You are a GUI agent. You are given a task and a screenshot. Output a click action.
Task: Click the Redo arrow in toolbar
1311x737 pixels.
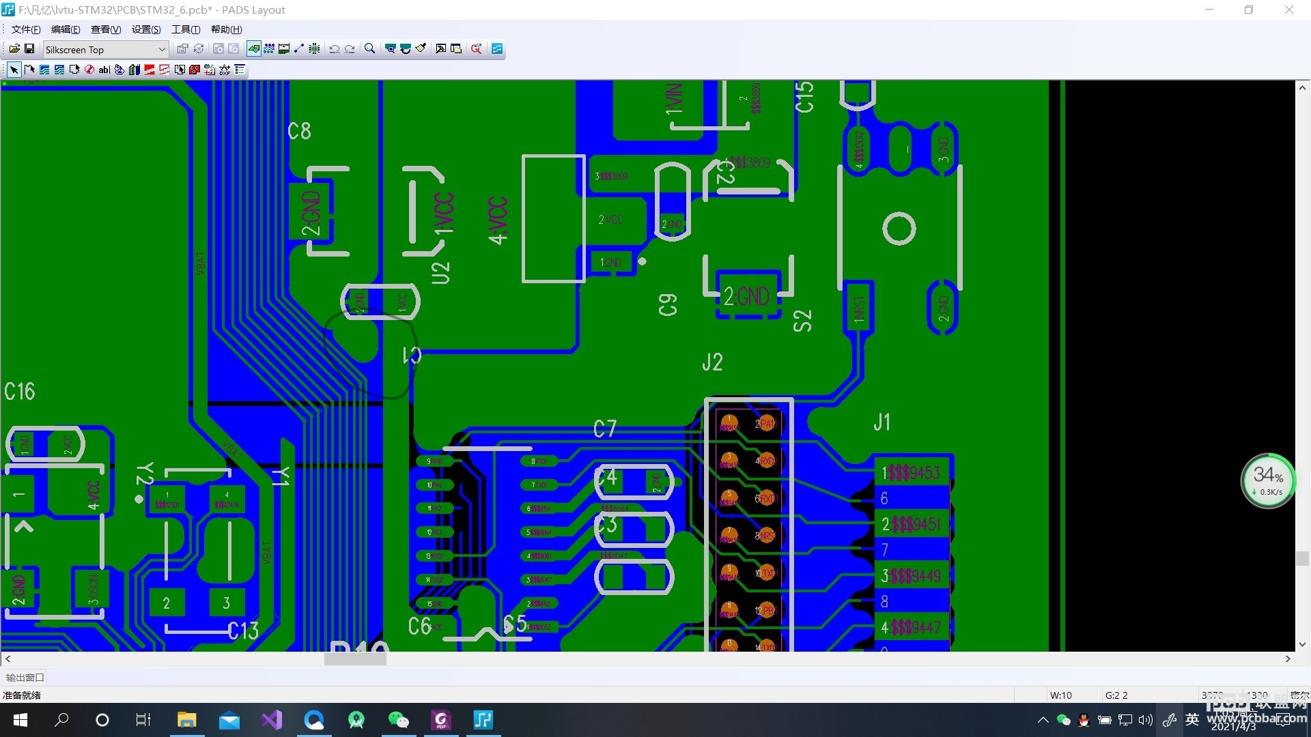350,49
